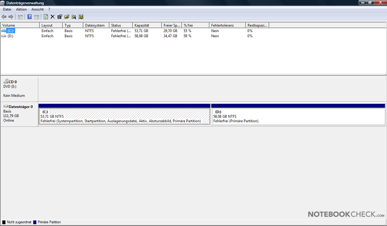Click the Forward arrow in toolbar
This screenshot has height=226, width=387.
point(11,17)
